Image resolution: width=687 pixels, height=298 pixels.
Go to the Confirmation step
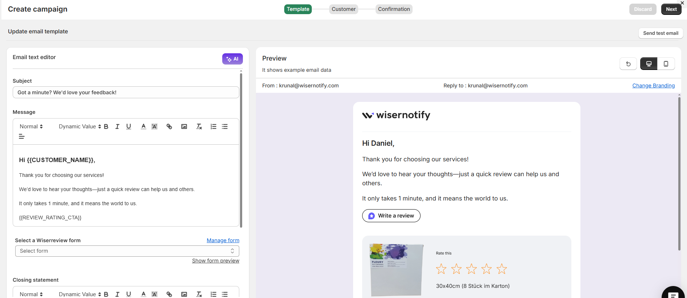394,9
